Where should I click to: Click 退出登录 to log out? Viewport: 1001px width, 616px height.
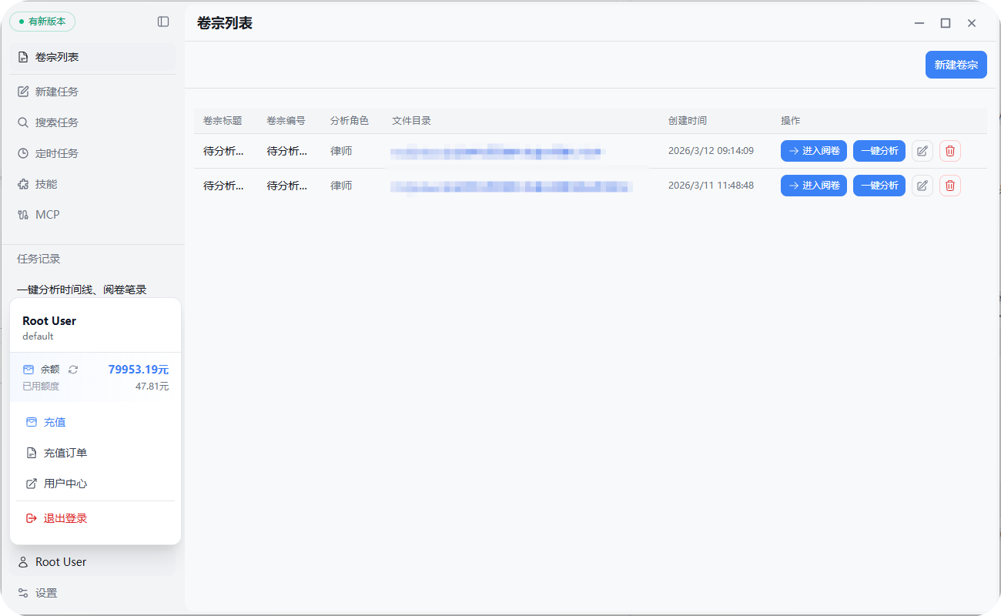pos(65,518)
